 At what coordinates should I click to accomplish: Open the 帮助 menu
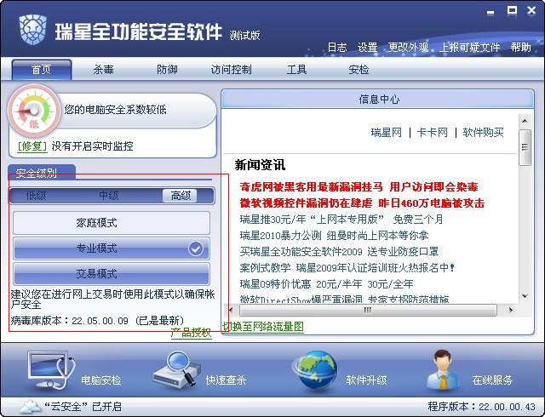coord(520,48)
